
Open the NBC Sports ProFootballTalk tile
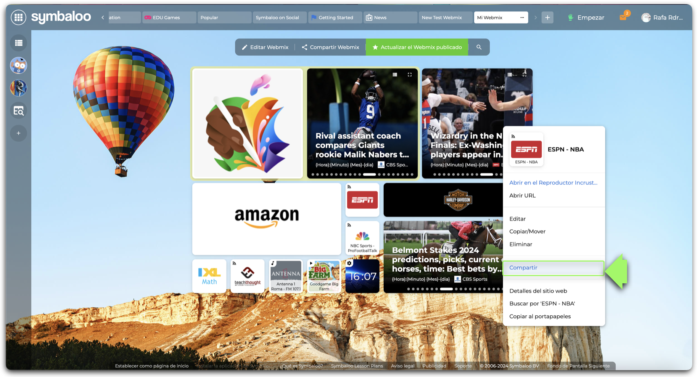[x=362, y=238]
